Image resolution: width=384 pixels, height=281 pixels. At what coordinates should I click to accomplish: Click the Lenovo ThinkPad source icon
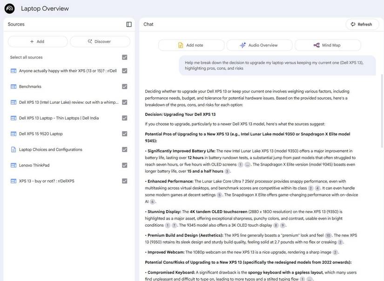coord(13,165)
